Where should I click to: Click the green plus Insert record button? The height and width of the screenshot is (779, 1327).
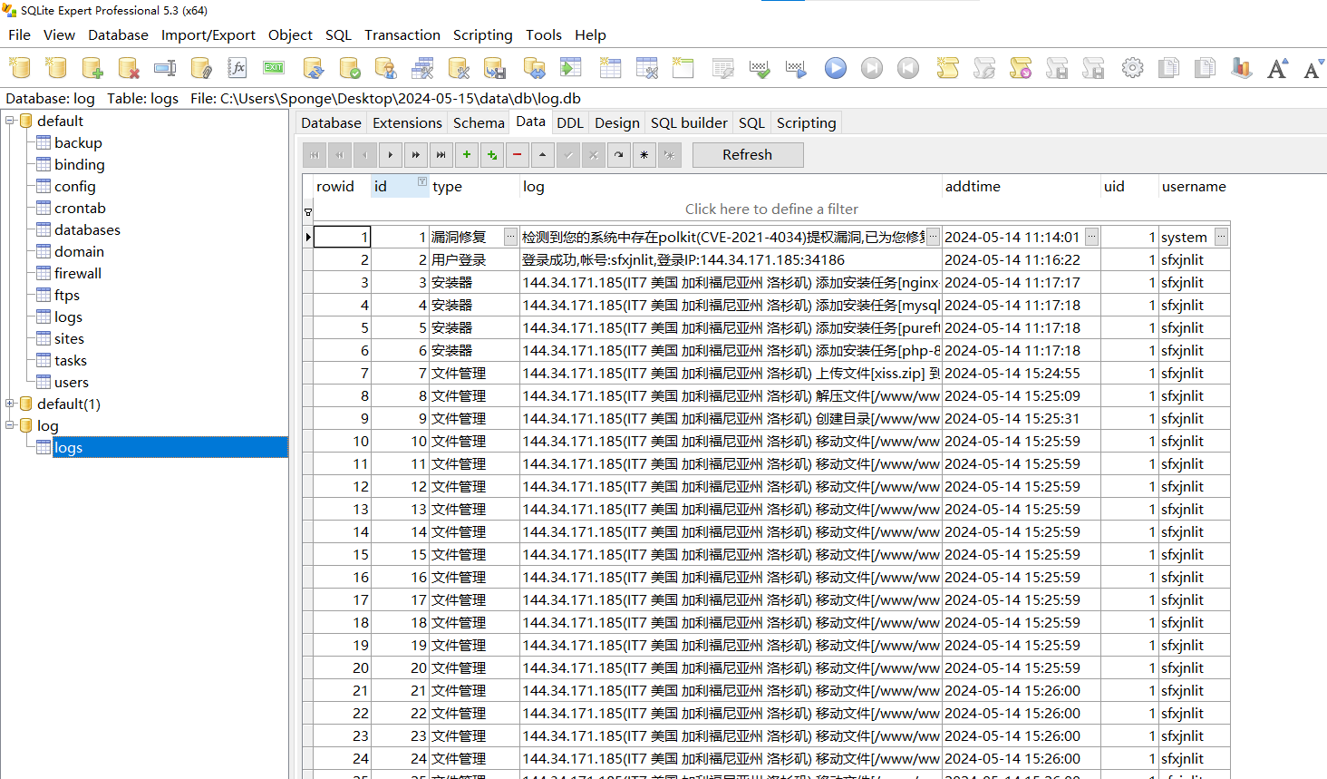click(x=467, y=155)
